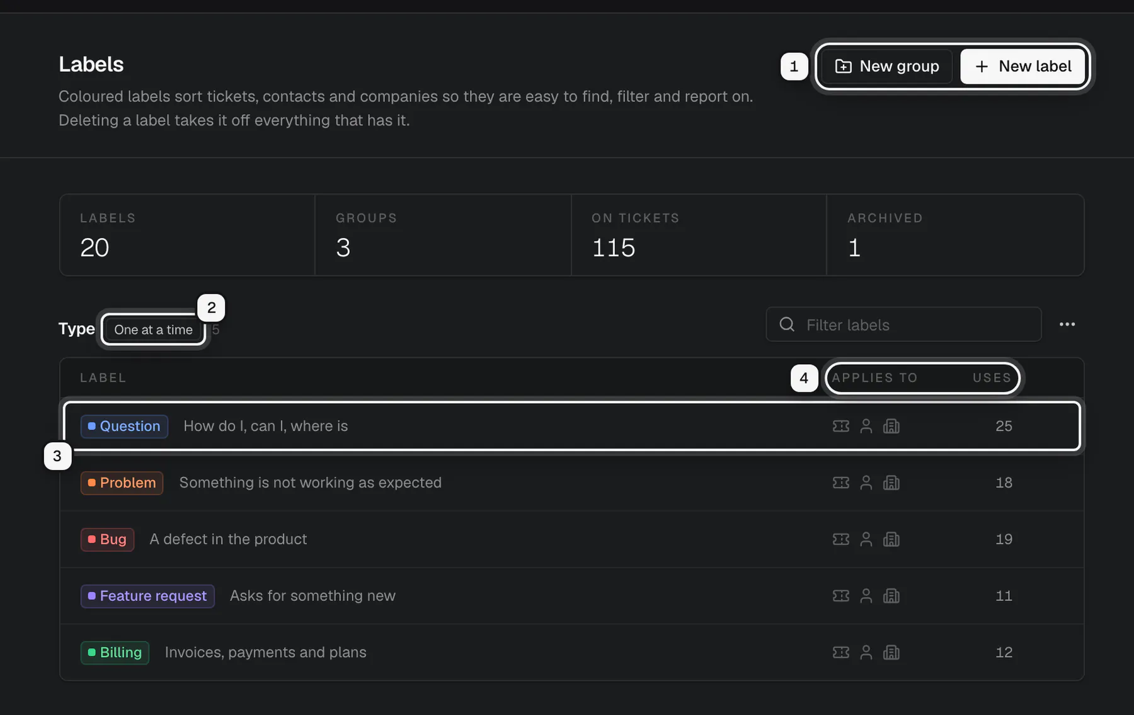Click company building icon in Feature request row
Screen dimensions: 1134x715
click(x=891, y=596)
